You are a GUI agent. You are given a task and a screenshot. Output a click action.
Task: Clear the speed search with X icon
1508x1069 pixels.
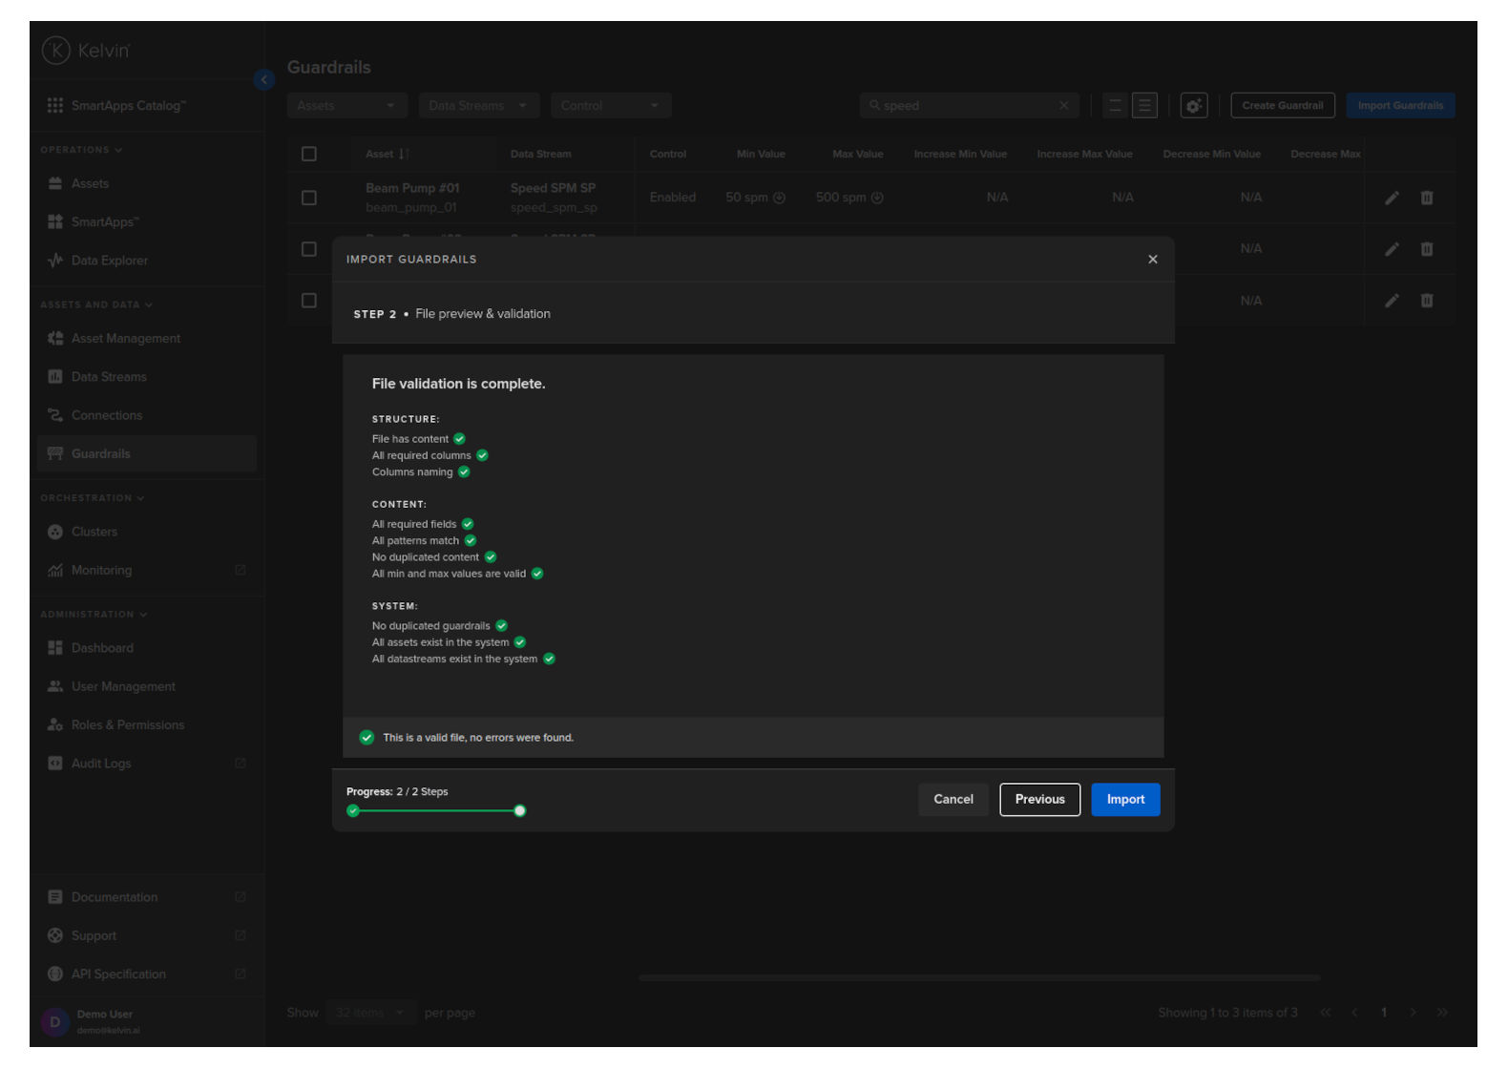[x=1063, y=106]
